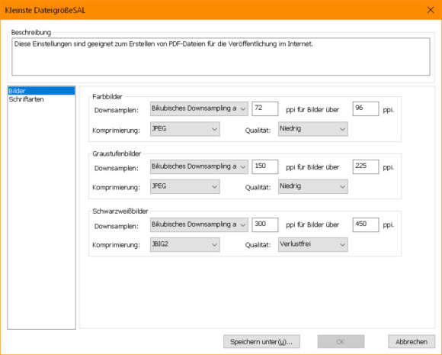This screenshot has width=442, height=355.
Task: Open Farbbilder Komprimierung JPEG dropdown
Action: point(185,129)
